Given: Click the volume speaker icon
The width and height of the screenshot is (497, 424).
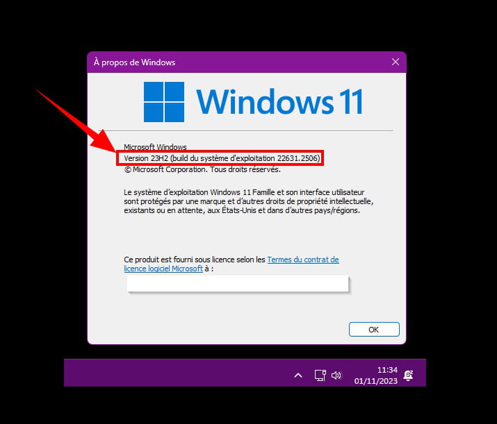Looking at the screenshot, I should pyautogui.click(x=336, y=375).
